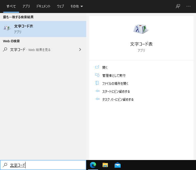
Task: Click the large 文字コード表 icon in preview pane
Action: [x=141, y=29]
